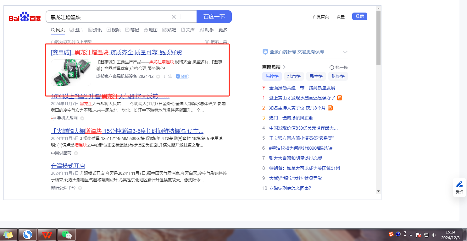Viewport: 467px width, 241px height.
Task: Open the 火麒麟大棚增温块 search result
Action: point(127,131)
